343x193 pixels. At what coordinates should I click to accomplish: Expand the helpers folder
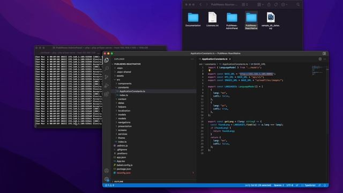(122, 107)
